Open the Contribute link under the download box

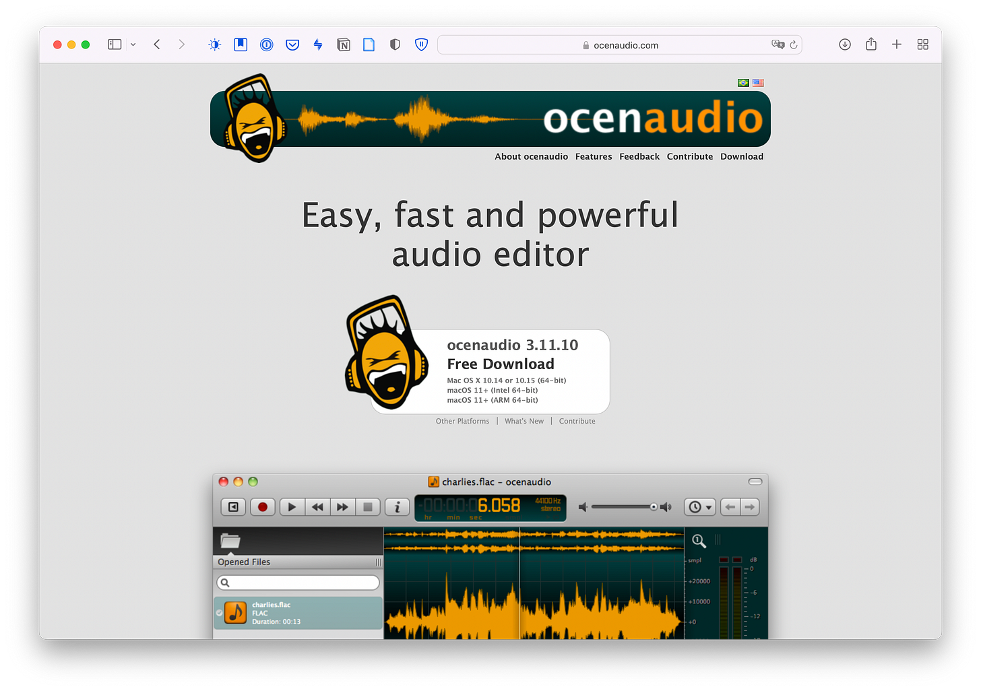pos(577,421)
